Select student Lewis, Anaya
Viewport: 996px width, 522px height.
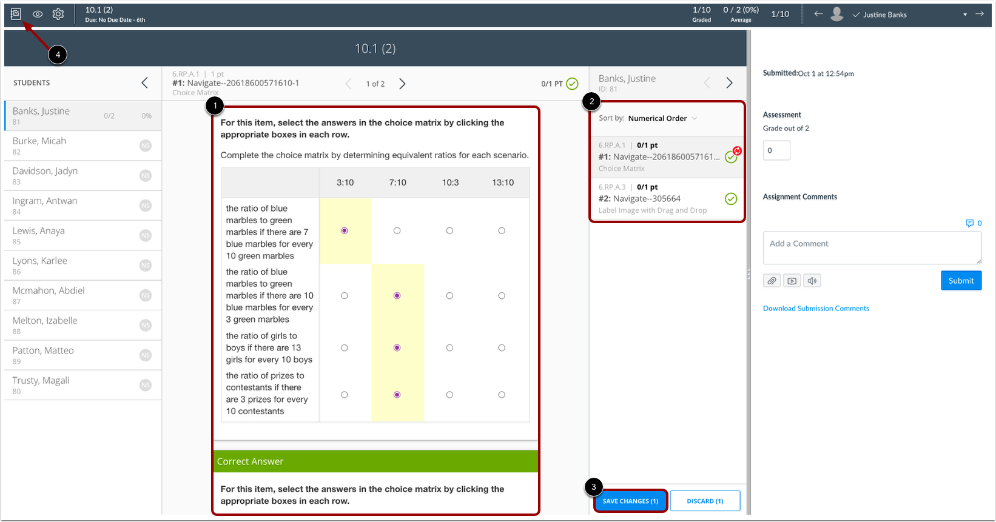point(83,235)
